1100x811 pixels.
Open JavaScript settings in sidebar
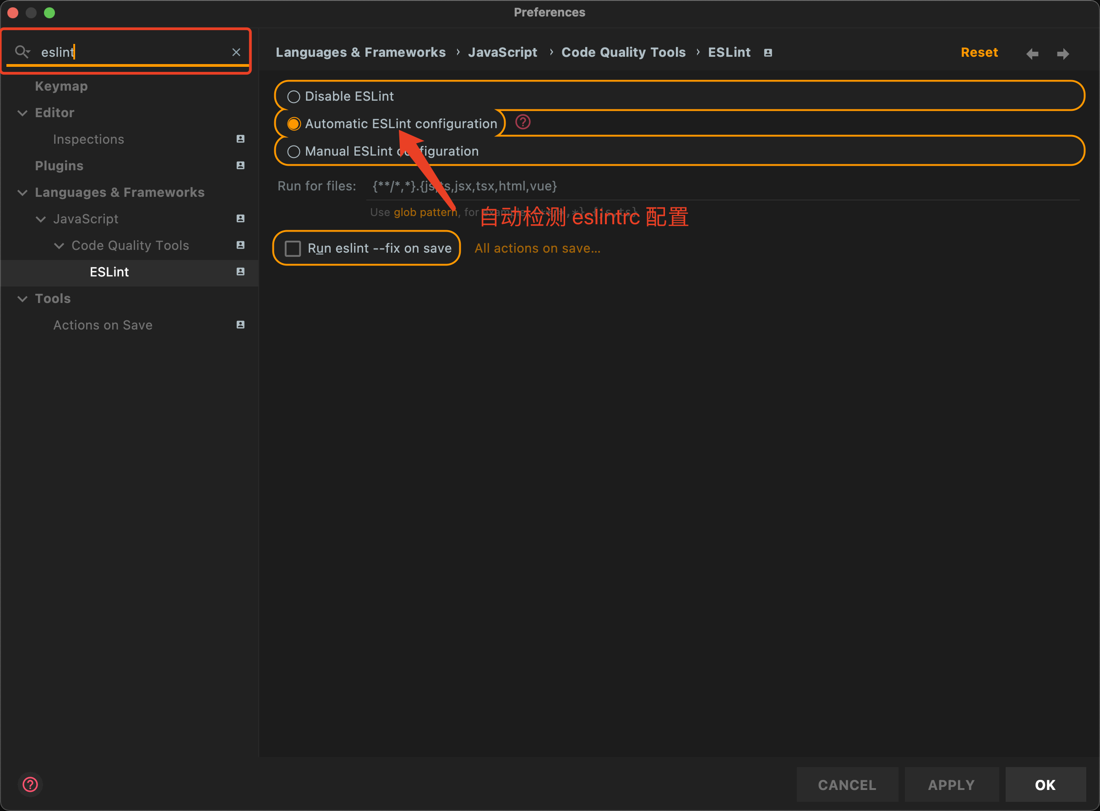86,219
